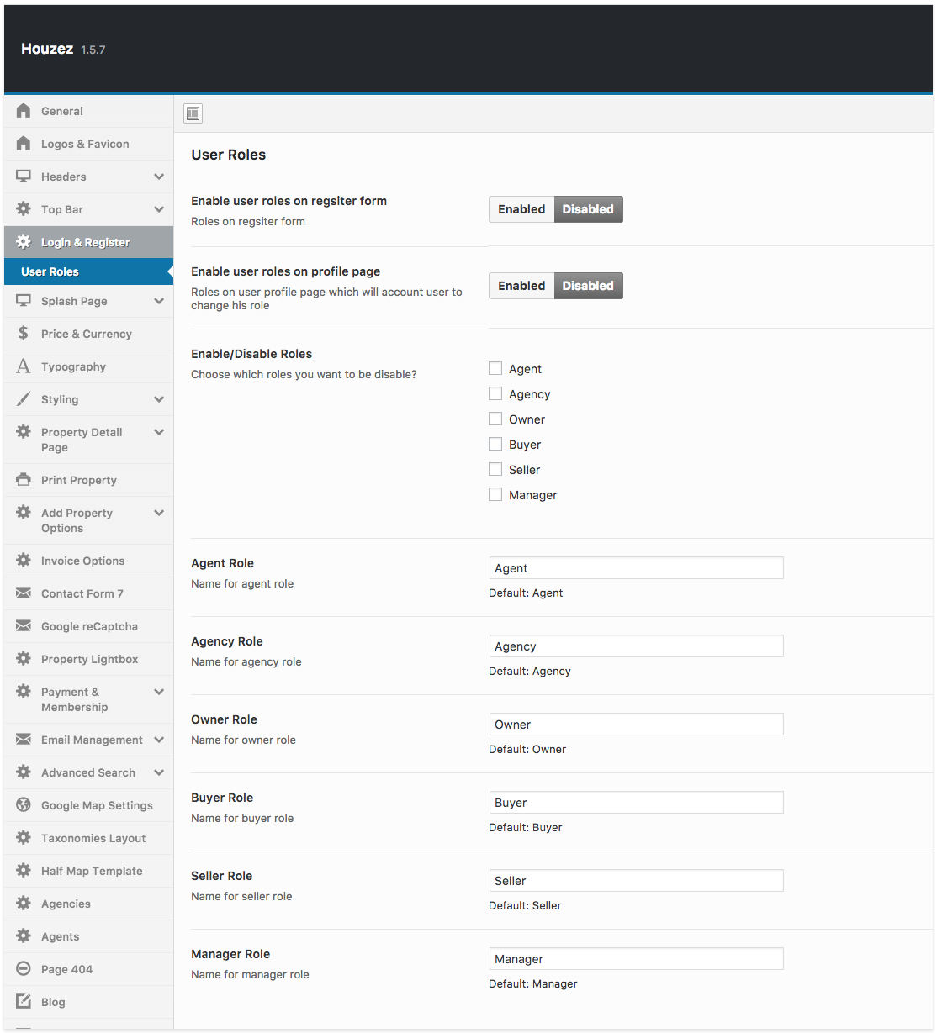Set profile page user roles to Enabled
The height and width of the screenshot is (1033, 937).
point(521,286)
